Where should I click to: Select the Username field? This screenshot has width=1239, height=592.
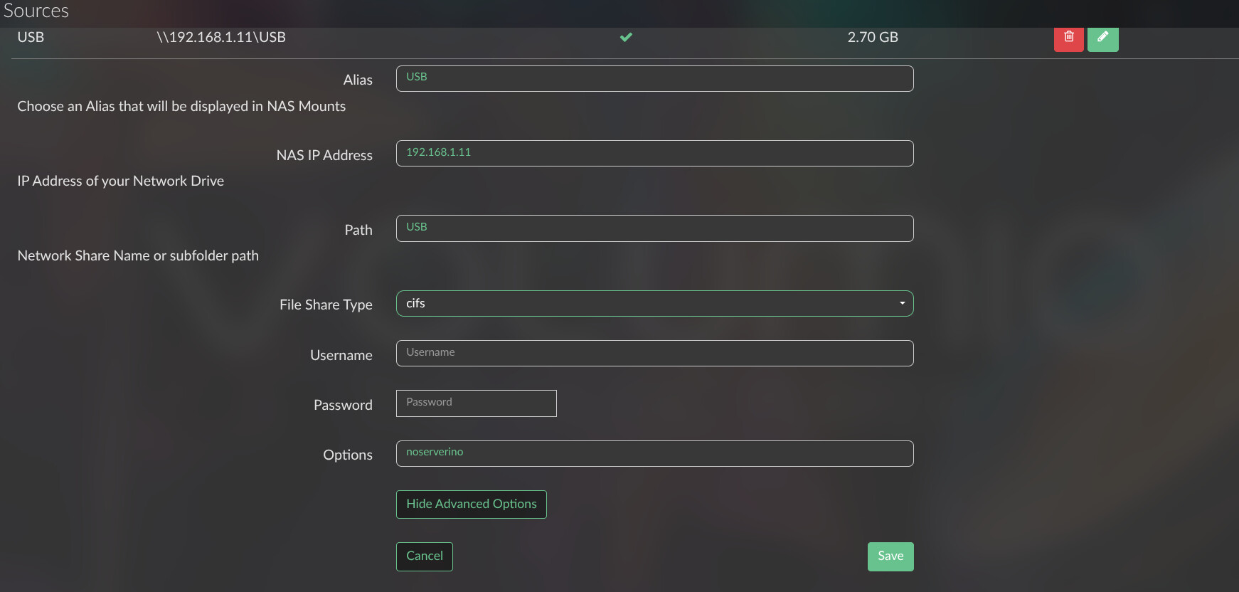pos(654,354)
